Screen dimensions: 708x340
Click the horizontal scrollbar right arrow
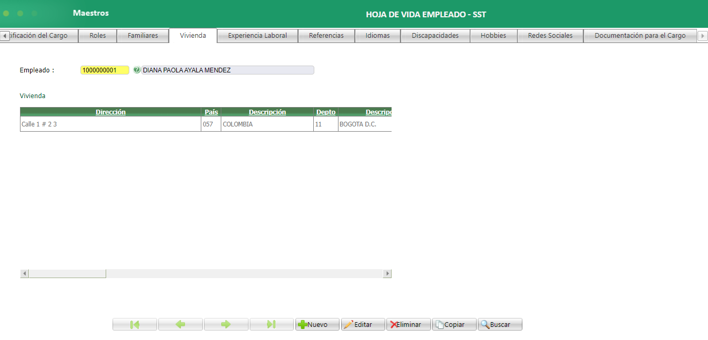pos(387,273)
